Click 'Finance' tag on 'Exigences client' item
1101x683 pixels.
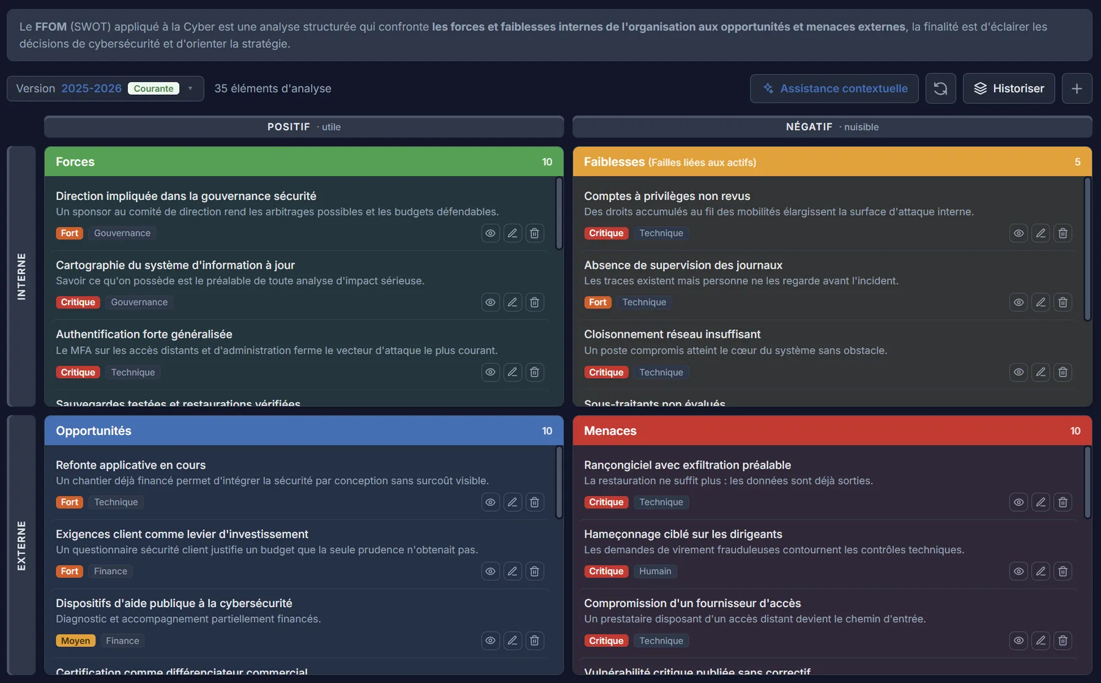point(111,572)
